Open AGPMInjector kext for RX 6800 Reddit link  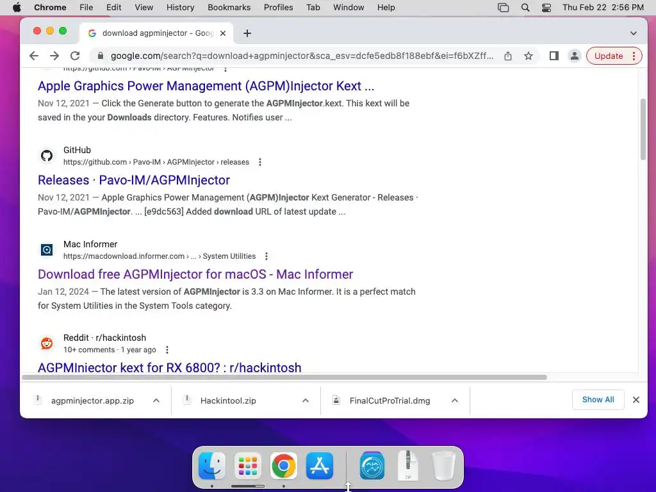tap(169, 367)
